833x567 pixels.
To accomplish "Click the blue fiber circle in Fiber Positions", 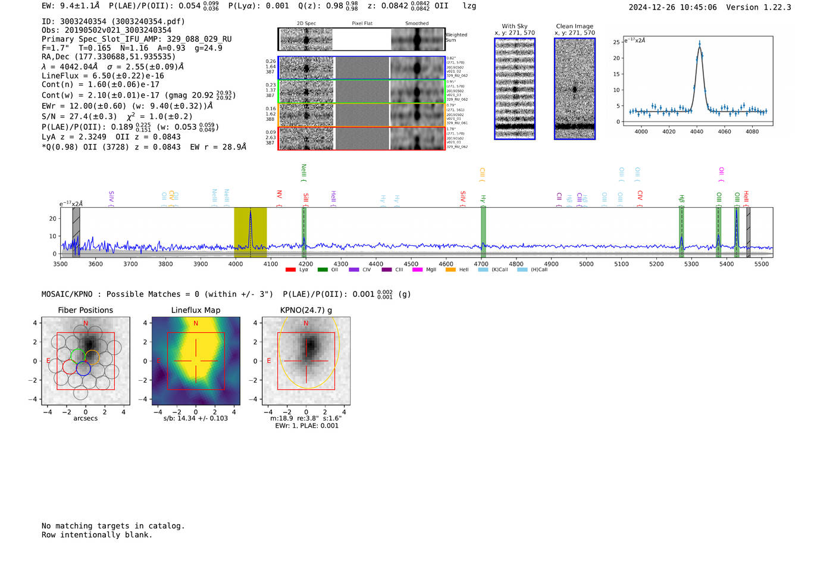I will click(x=83, y=368).
